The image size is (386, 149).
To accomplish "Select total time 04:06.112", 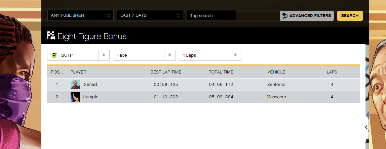I will 221,85.
